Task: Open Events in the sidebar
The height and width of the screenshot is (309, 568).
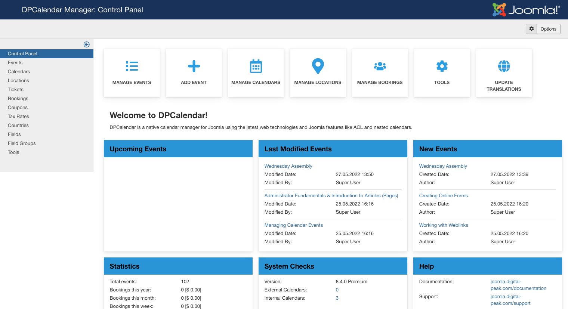Action: click(47, 63)
